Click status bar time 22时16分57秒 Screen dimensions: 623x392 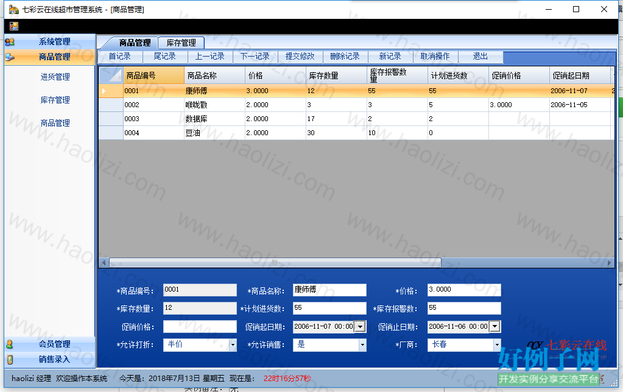tap(287, 379)
